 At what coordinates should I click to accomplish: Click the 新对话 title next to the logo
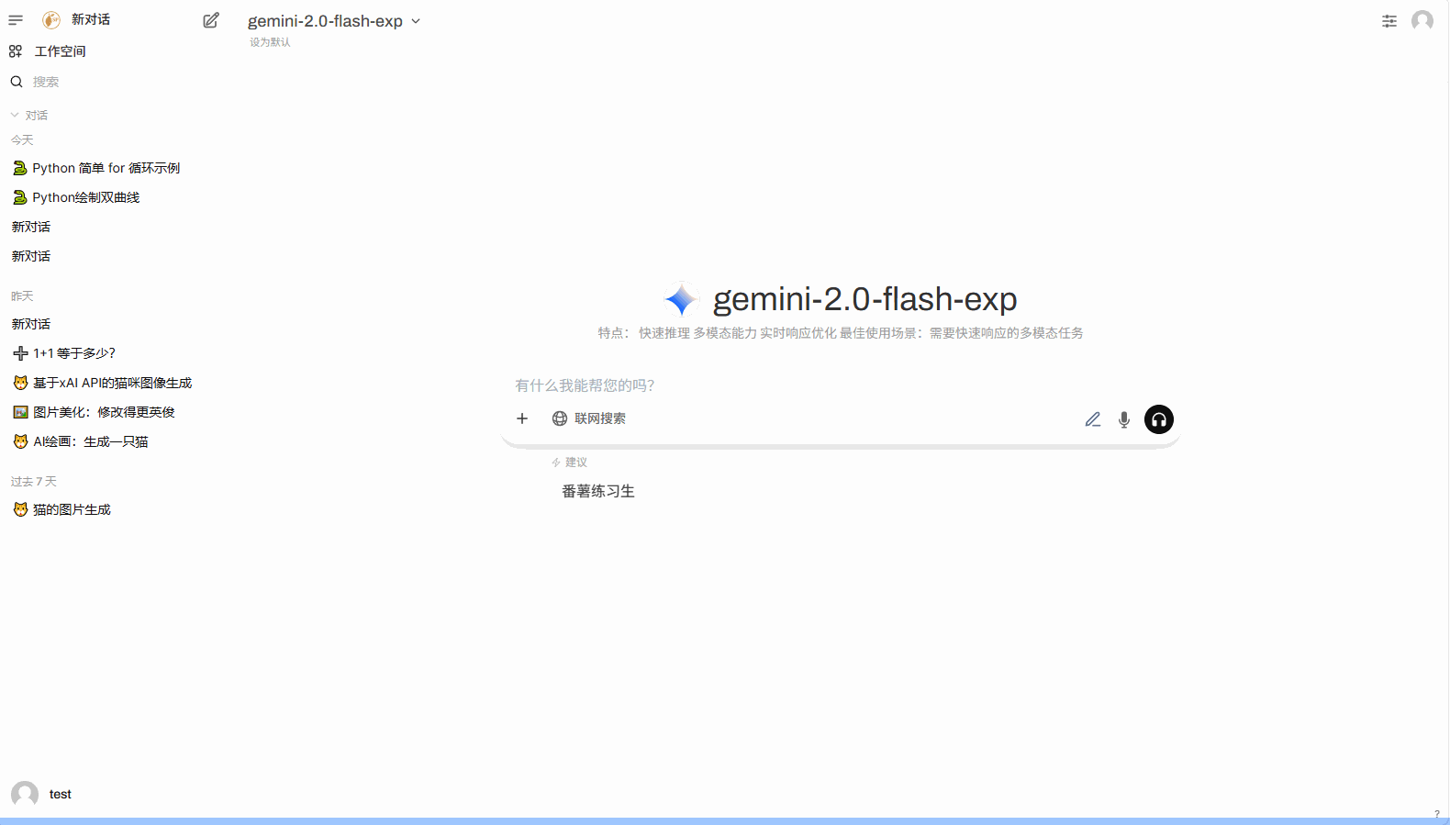pyautogui.click(x=91, y=19)
